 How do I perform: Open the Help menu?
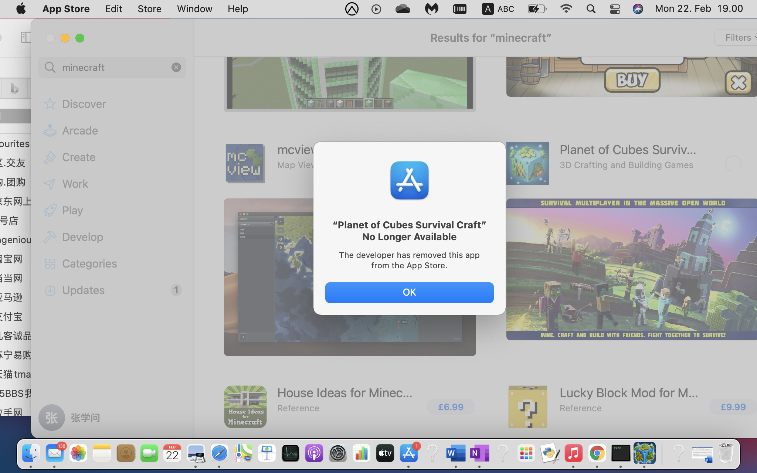pos(238,8)
